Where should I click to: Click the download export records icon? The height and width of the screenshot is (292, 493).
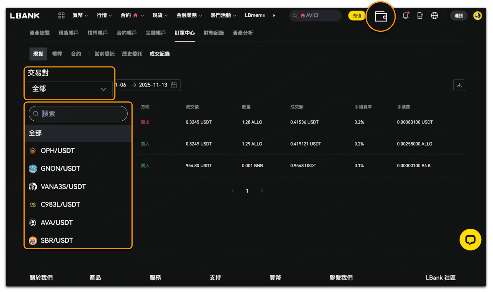point(459,85)
